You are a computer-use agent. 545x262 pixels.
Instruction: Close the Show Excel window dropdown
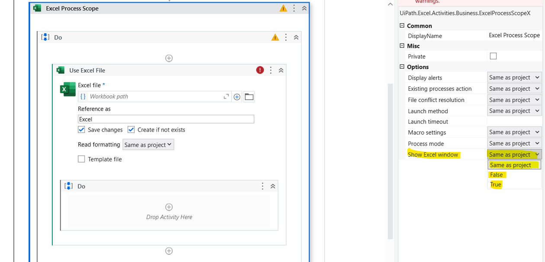point(514,155)
